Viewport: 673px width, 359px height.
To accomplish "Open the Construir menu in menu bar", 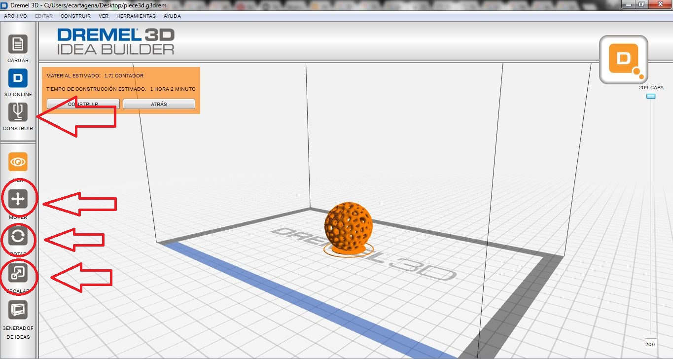I will coord(75,16).
